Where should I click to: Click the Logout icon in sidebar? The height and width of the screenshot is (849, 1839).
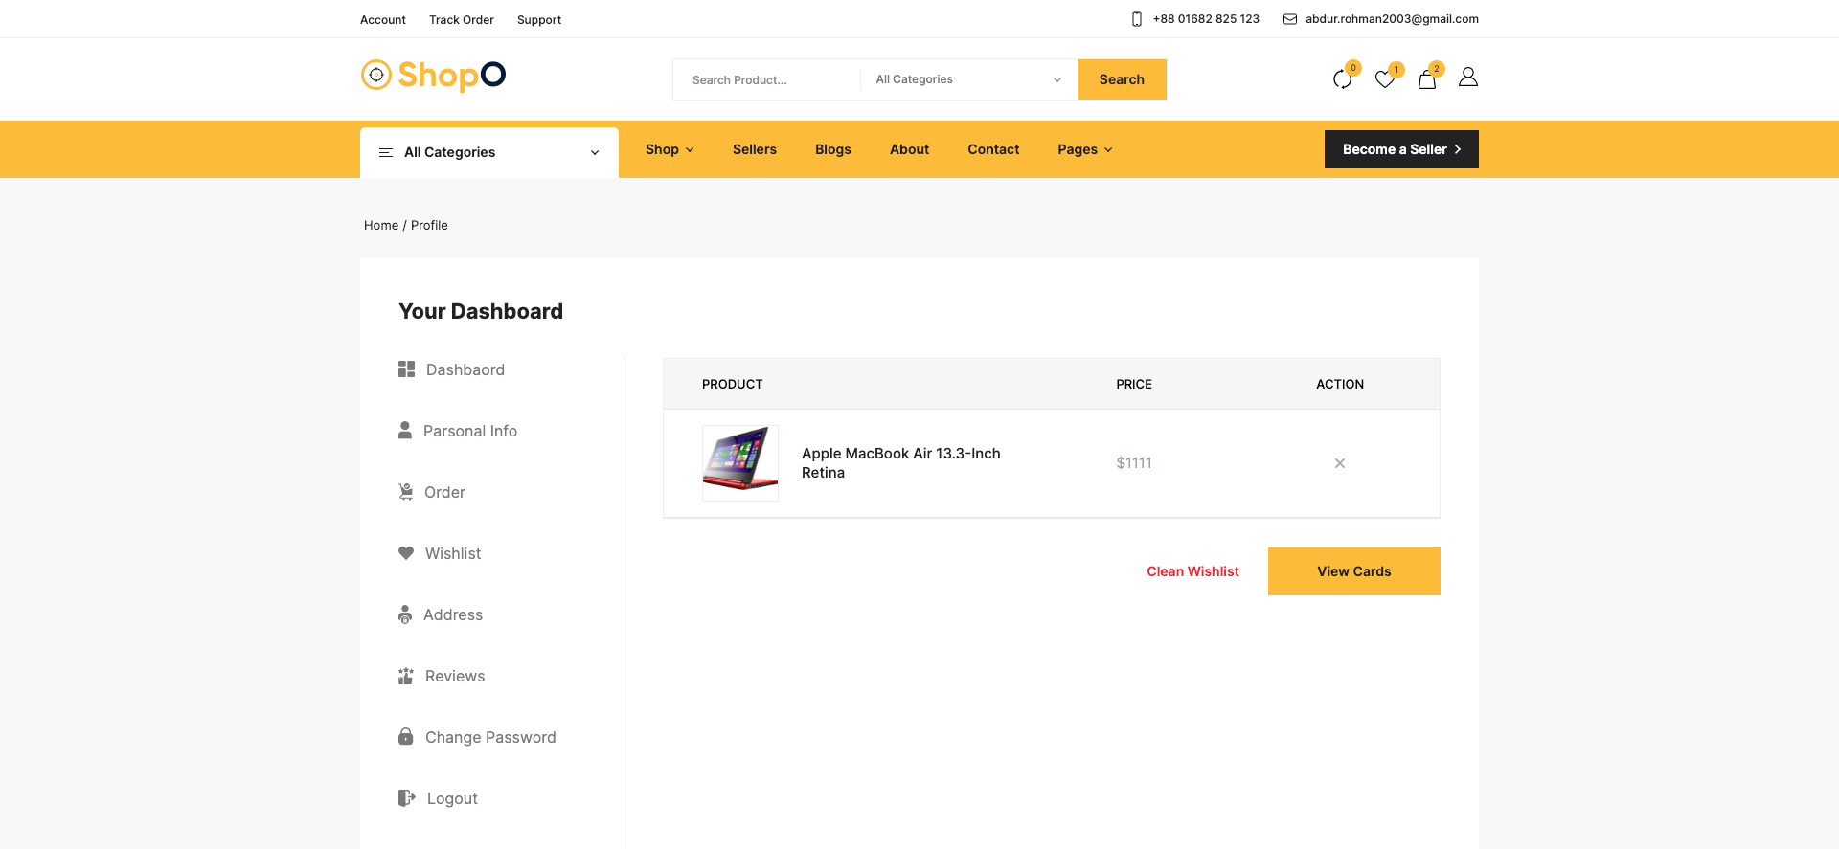(x=406, y=798)
